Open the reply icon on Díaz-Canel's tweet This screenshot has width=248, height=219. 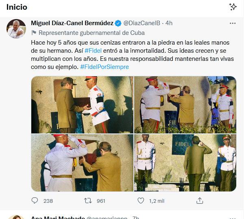click(35, 201)
